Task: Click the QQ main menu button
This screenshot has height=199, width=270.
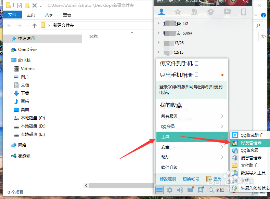Action: point(159,190)
